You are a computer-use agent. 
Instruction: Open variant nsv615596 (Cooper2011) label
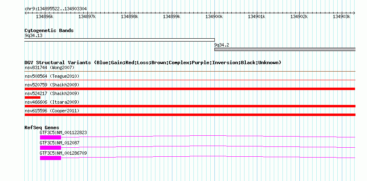tap(52, 111)
